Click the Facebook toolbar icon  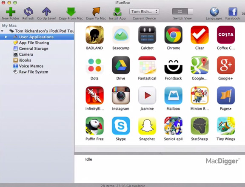click(233, 12)
